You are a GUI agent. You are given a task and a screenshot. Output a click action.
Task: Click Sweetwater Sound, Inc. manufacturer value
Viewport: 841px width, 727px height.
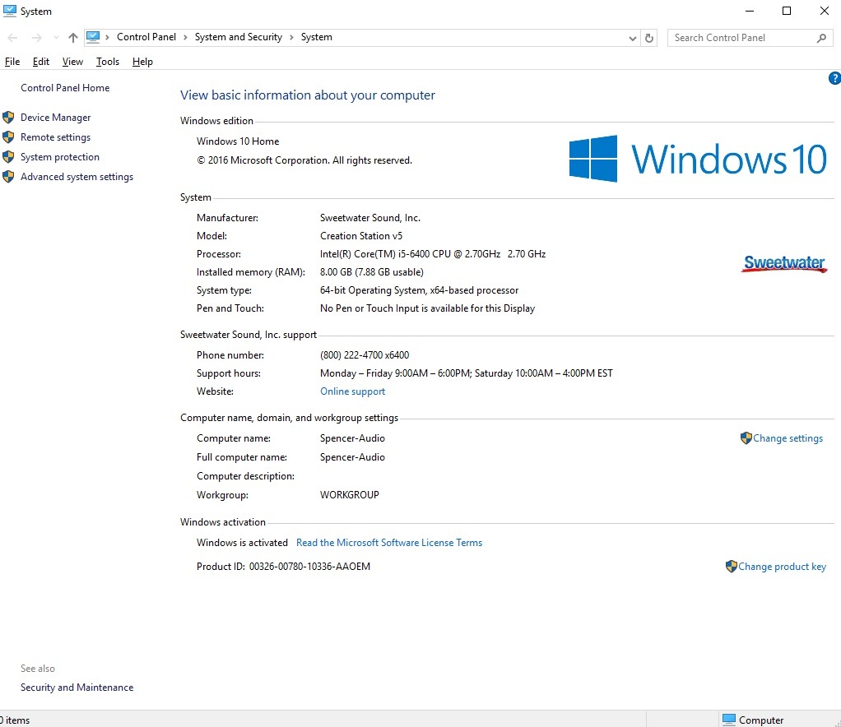coord(370,218)
